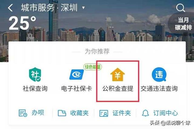The height and width of the screenshot is (129, 194).
Task: Click the 办呗 document-clock icon
Action: click(x=23, y=113)
